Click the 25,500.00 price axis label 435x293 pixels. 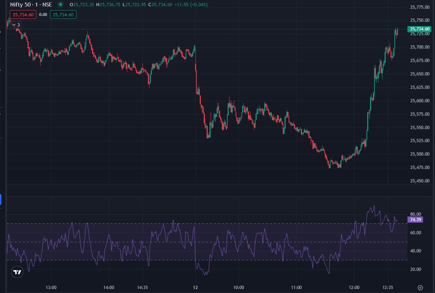pos(420,154)
